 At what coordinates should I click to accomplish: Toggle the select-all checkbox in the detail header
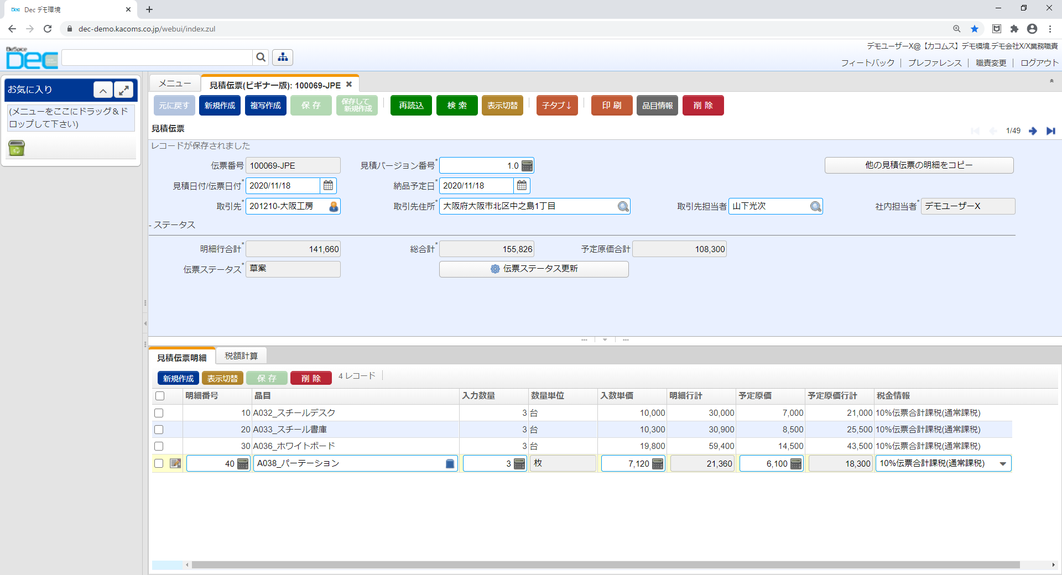click(160, 396)
